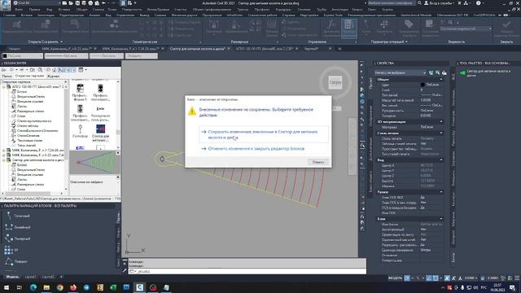The image size is (521, 293).
Task: Select Линейный parameter in authoring palette
Action: [18, 227]
